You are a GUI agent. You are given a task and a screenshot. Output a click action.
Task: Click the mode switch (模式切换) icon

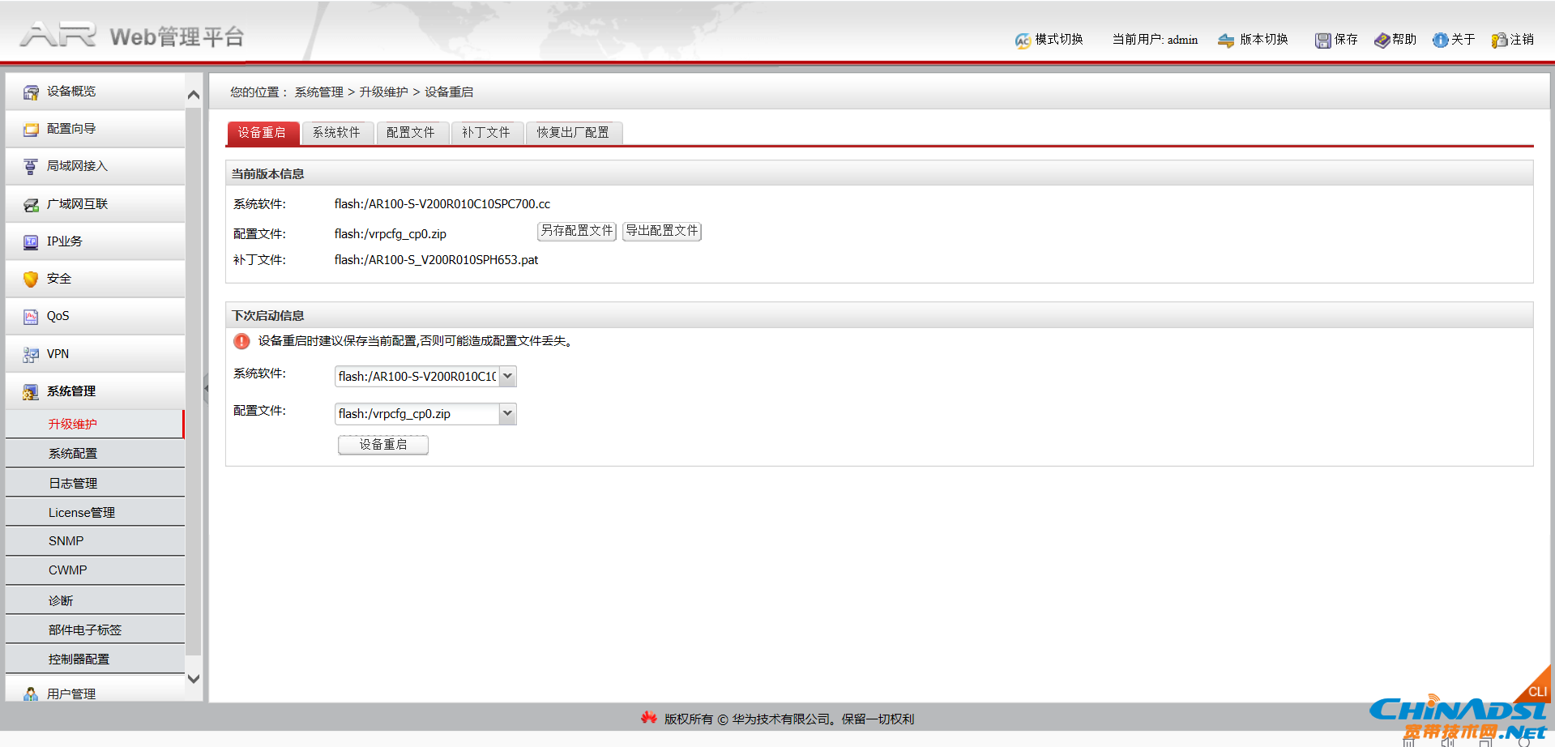tap(1023, 40)
